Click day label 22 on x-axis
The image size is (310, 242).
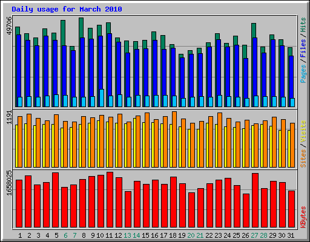coord(209,235)
